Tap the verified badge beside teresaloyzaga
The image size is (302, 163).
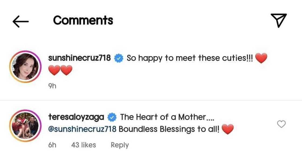[x=112, y=117]
